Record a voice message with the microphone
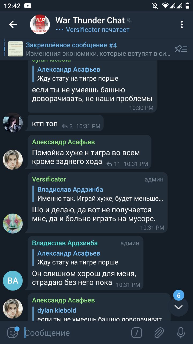 [181, 333]
